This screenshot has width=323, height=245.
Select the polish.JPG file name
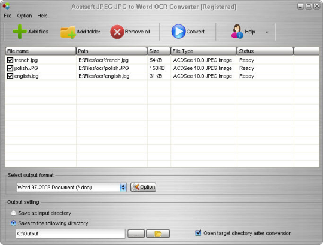coord(26,68)
